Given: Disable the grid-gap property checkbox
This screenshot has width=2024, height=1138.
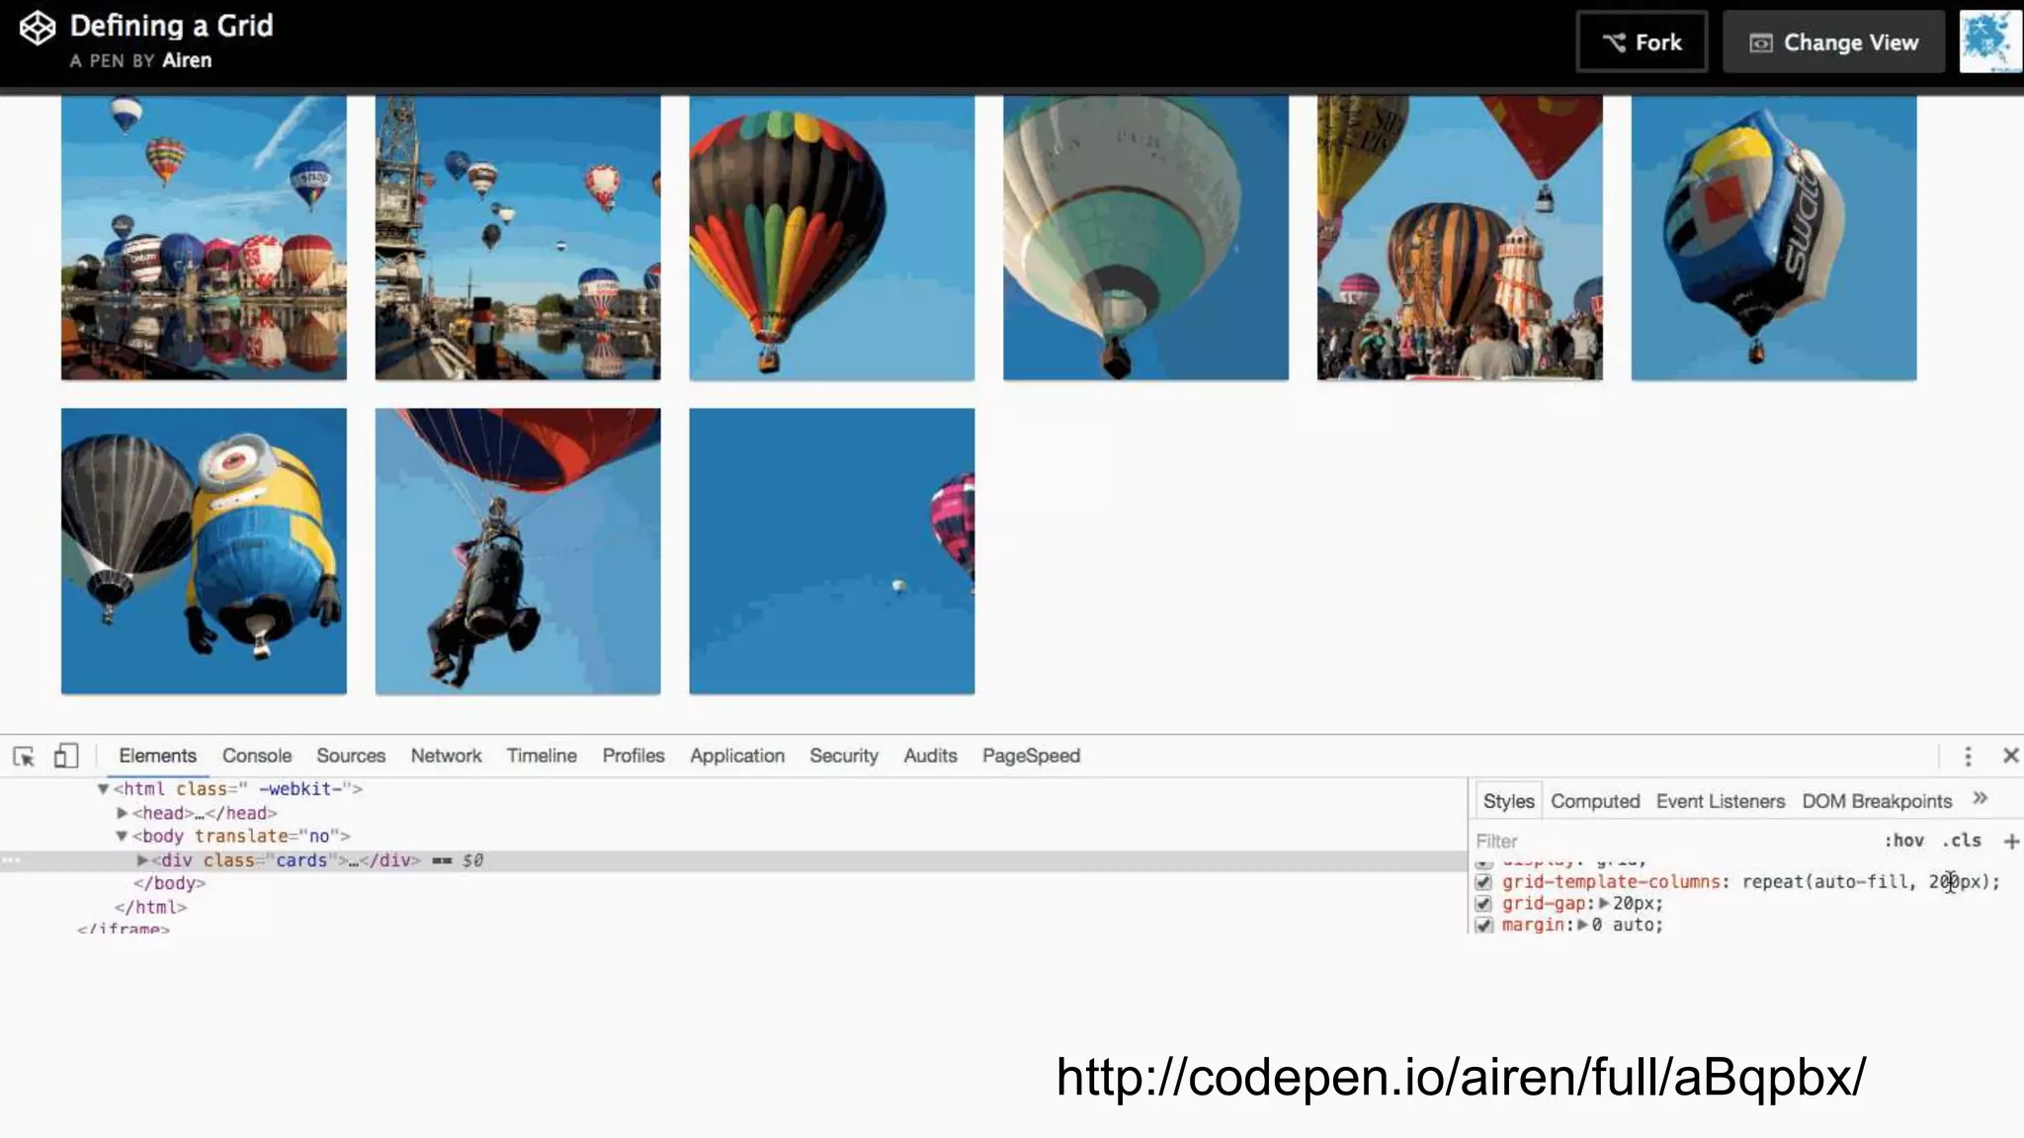Looking at the screenshot, I should point(1482,904).
